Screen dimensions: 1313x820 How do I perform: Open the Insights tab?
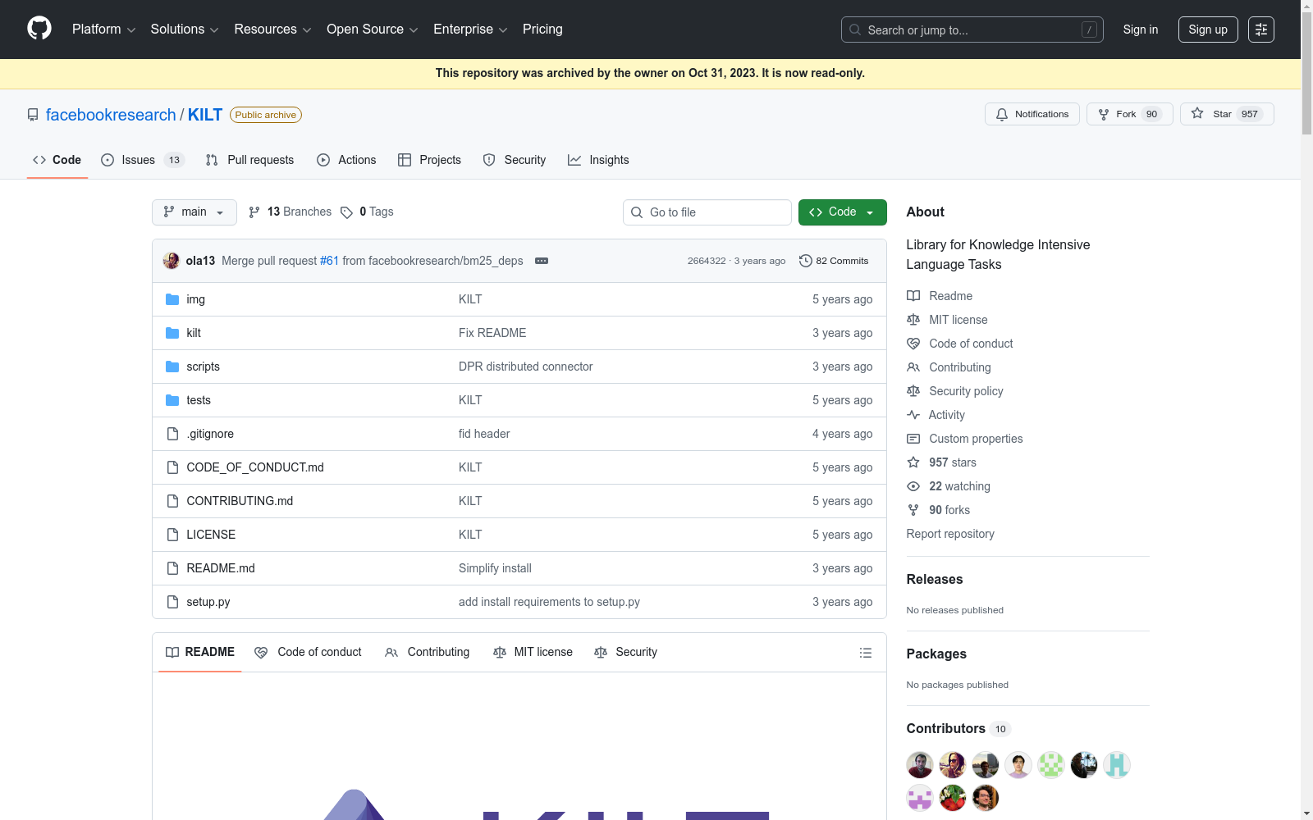[598, 160]
